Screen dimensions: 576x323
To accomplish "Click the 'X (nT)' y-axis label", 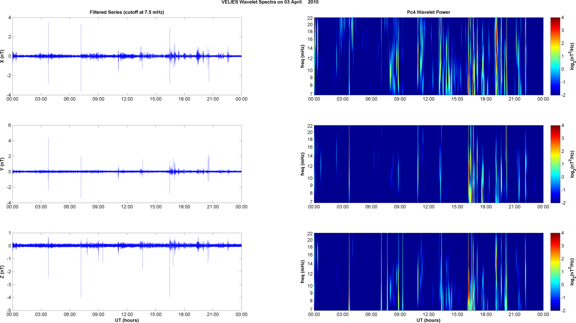I will (3, 56).
